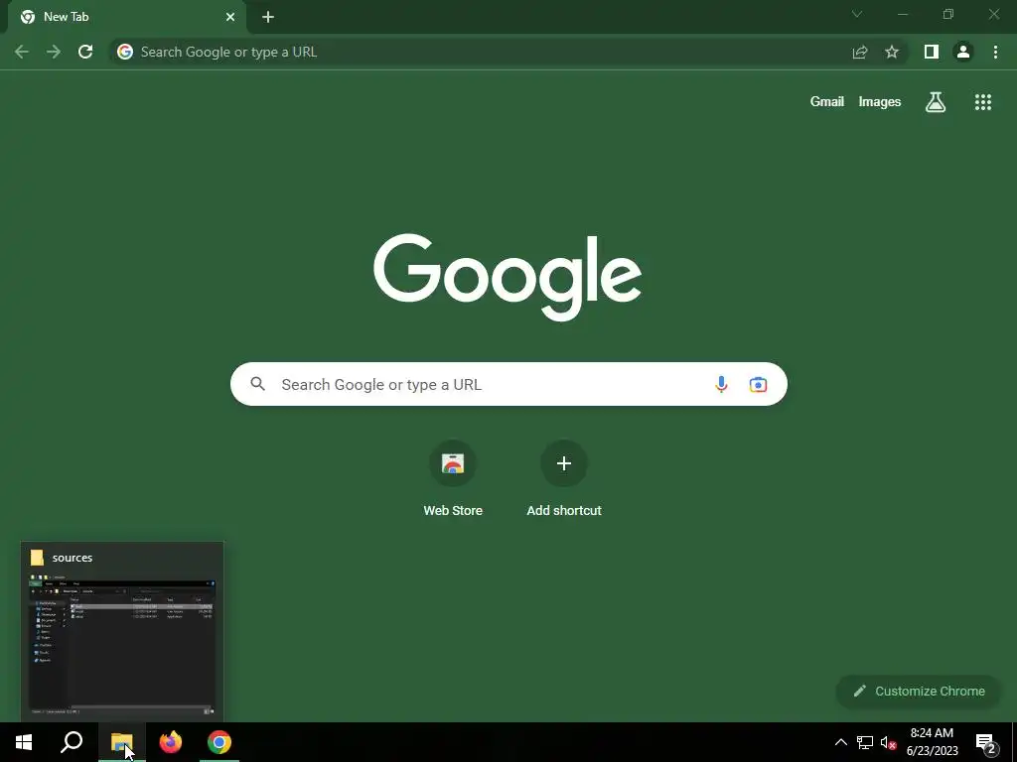This screenshot has width=1017, height=762.
Task: Click the Chrome forward arrow
Action: coord(54,52)
